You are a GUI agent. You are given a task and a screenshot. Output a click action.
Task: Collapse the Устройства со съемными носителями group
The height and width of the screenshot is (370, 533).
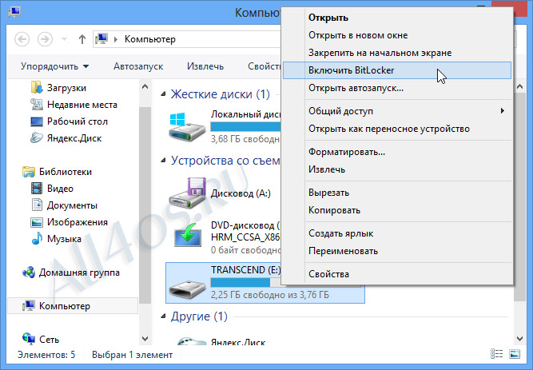click(x=164, y=160)
